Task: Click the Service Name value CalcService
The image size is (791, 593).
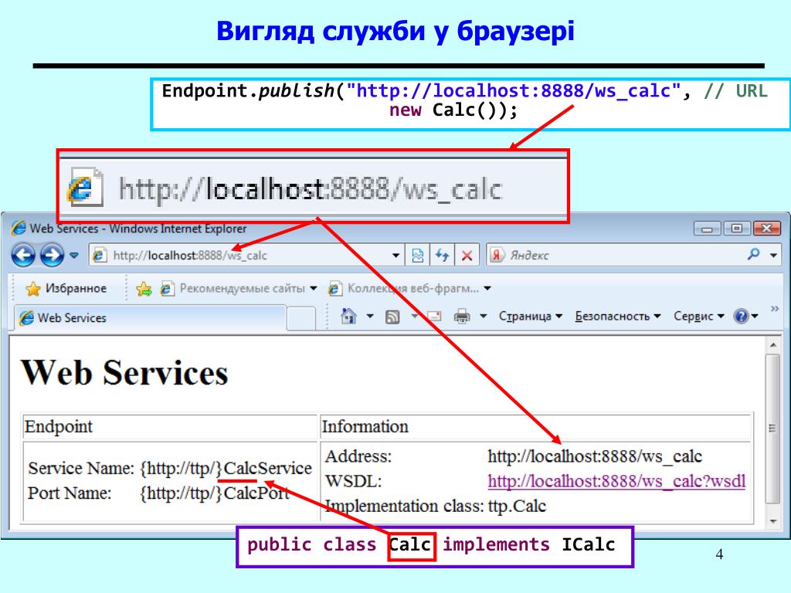Action: point(226,469)
